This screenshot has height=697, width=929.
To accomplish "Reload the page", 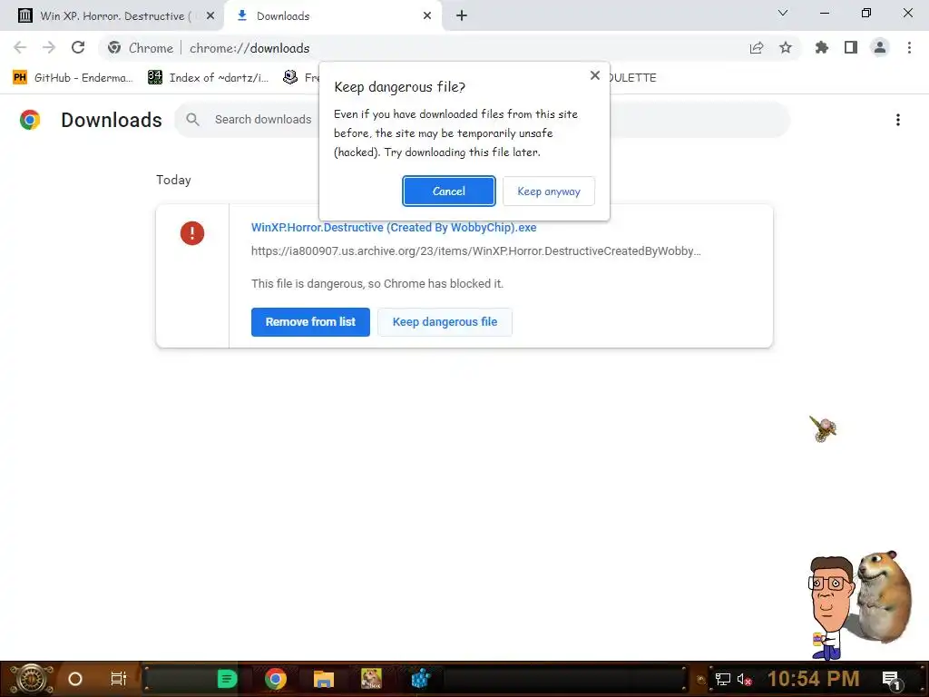I will (78, 47).
